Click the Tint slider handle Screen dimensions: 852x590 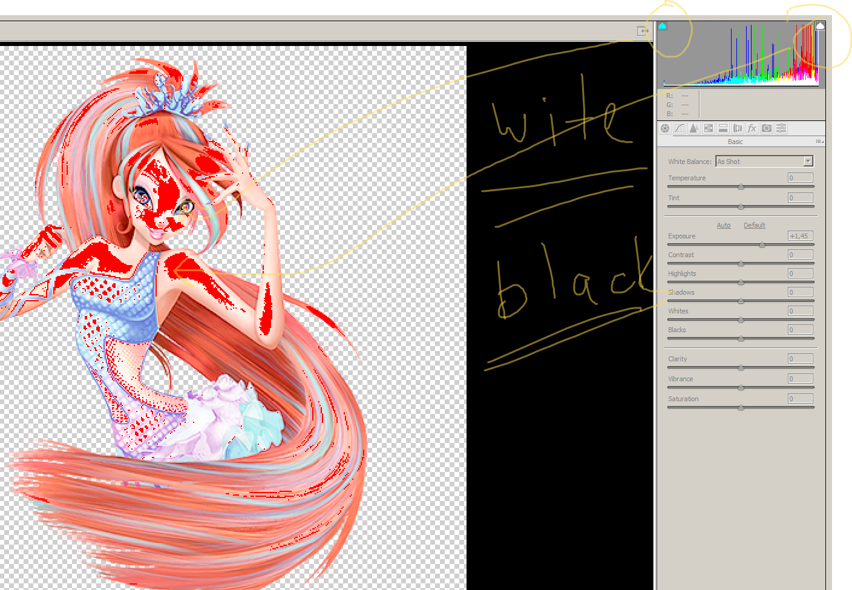coord(741,207)
